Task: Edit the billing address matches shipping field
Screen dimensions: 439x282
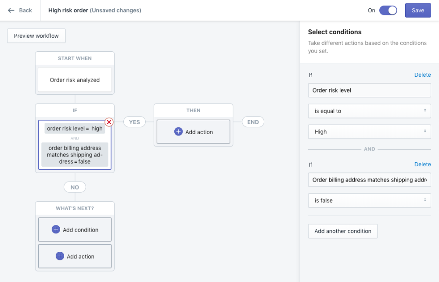Action: tap(369, 180)
